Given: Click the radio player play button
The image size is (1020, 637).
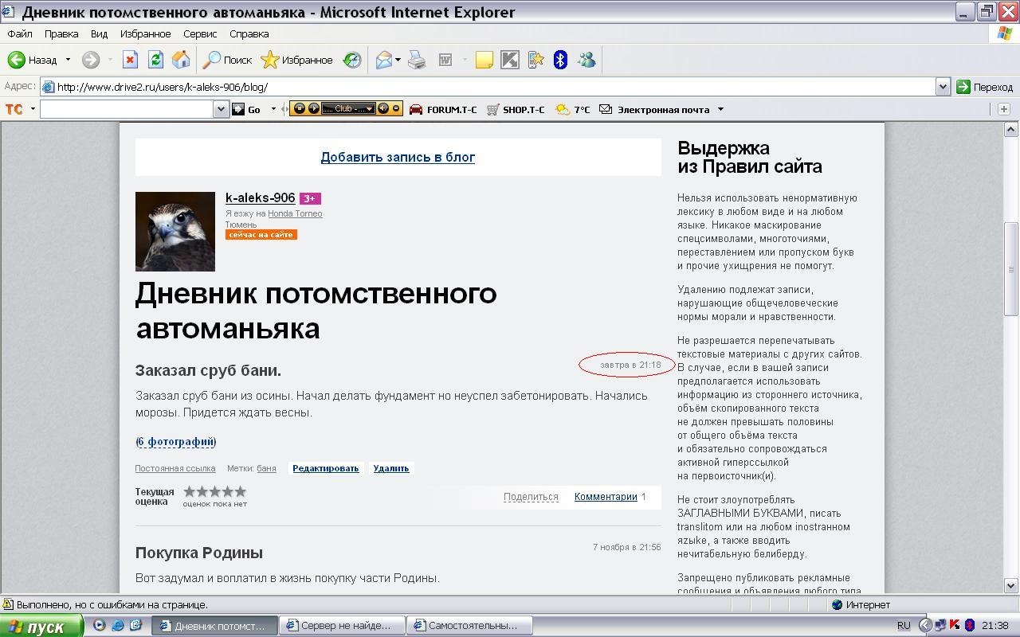Looking at the screenshot, I should pyautogui.click(x=313, y=108).
